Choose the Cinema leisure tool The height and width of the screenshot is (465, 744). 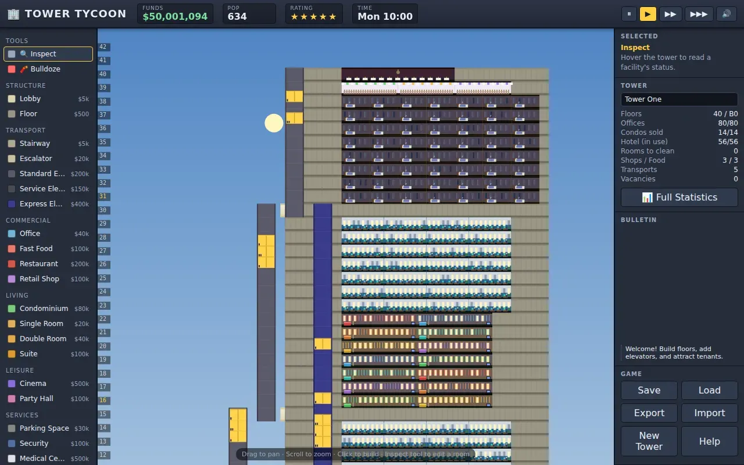click(48, 384)
